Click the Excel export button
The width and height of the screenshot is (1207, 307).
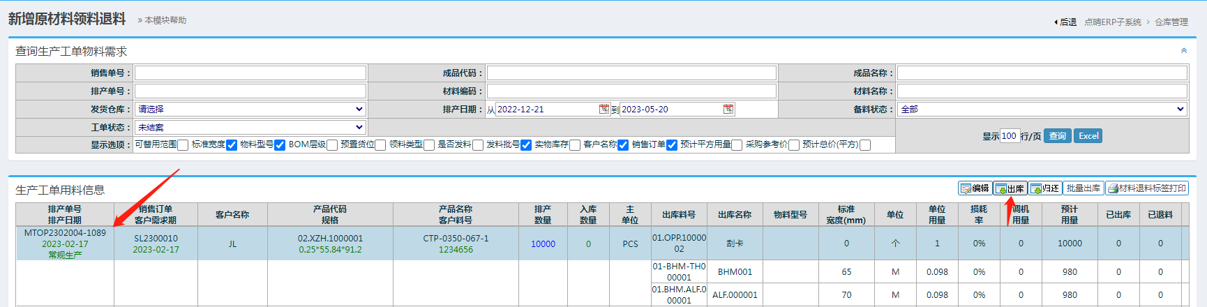(x=1088, y=136)
